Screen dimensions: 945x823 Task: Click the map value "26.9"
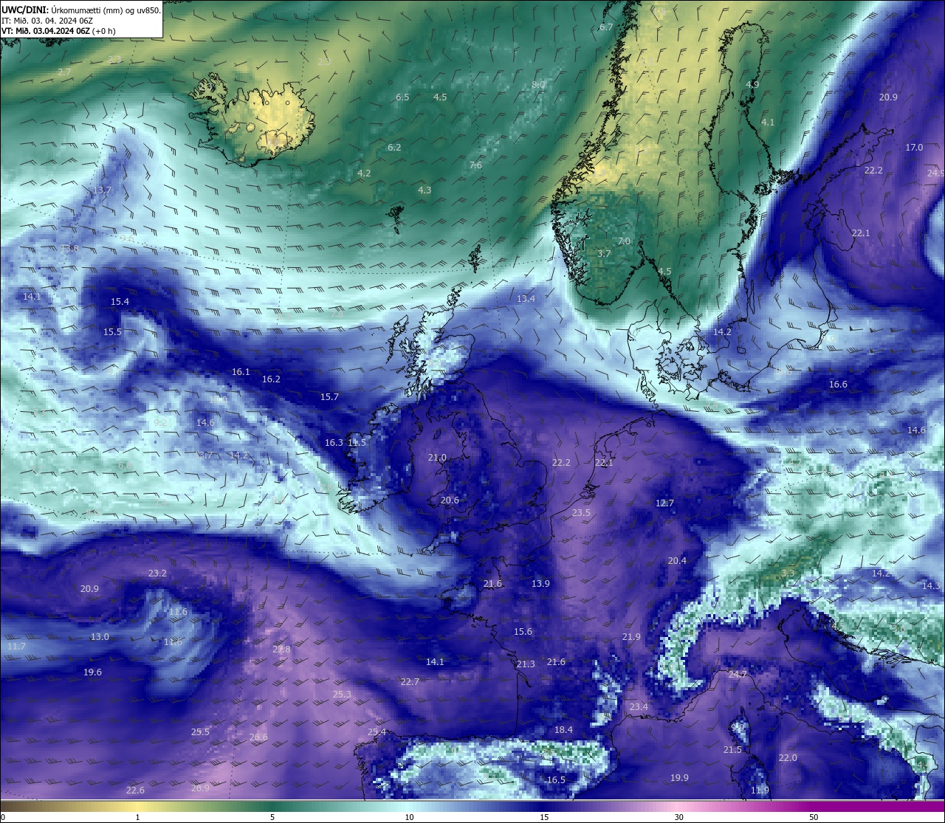click(200, 788)
